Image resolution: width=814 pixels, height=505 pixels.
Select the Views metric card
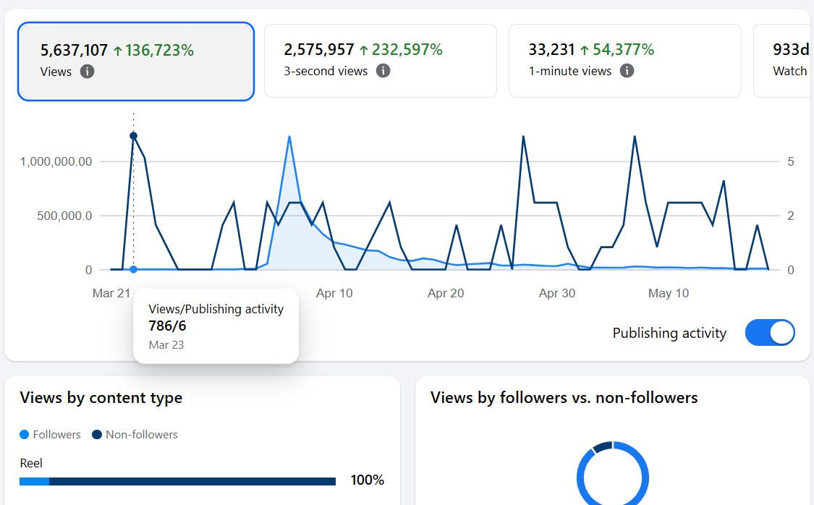tap(136, 61)
